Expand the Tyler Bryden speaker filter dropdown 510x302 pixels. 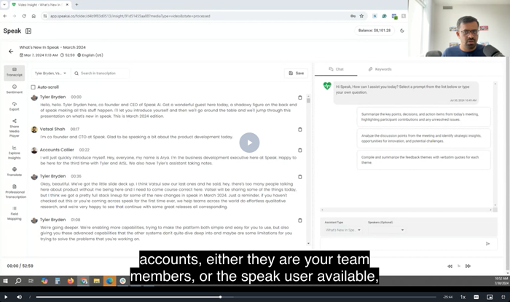click(50, 73)
